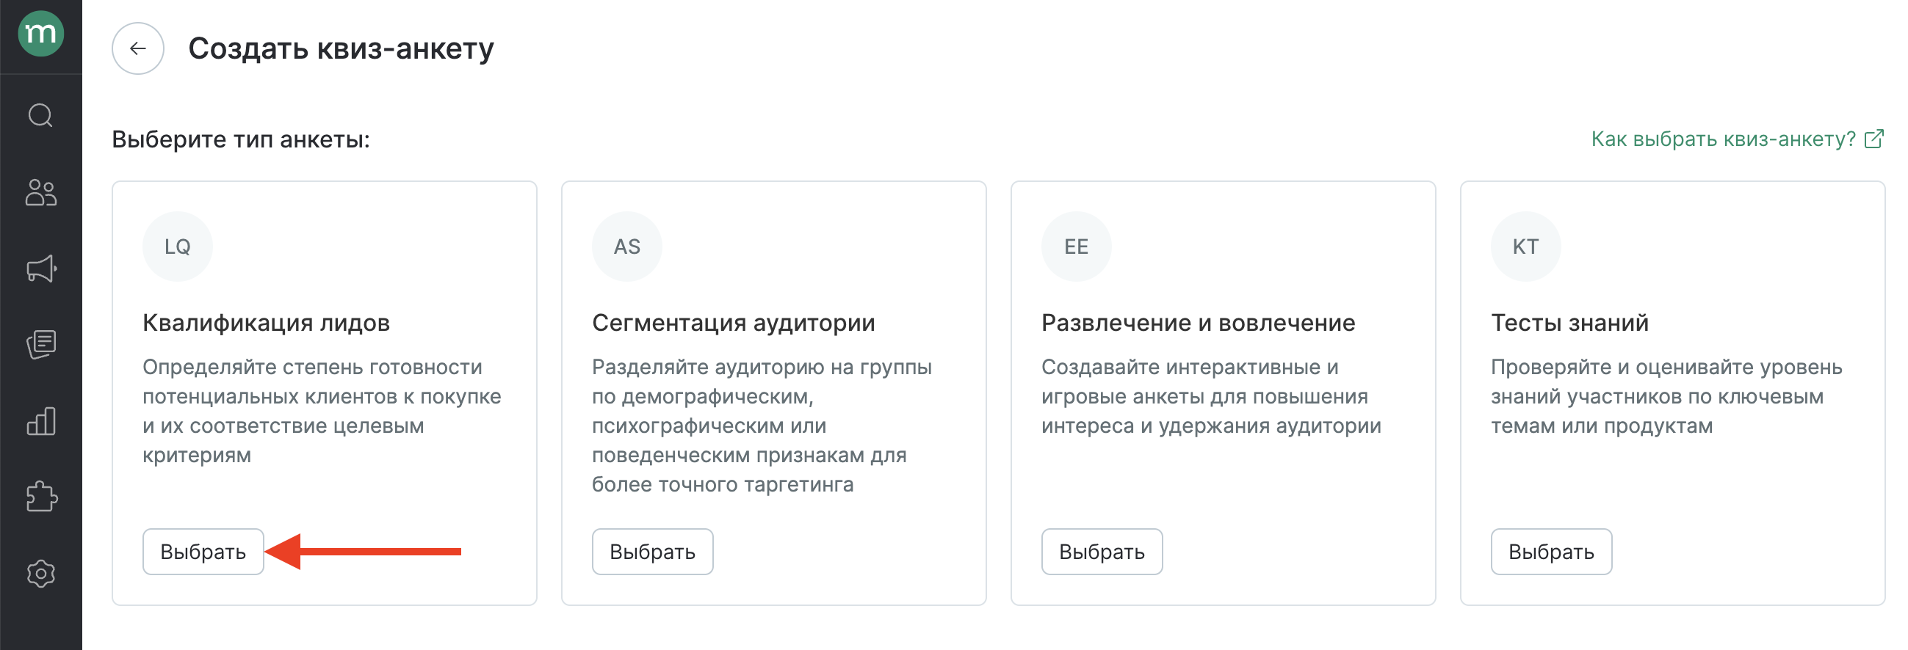
Task: Click the AS badge on the segmentation card
Action: [x=626, y=247]
